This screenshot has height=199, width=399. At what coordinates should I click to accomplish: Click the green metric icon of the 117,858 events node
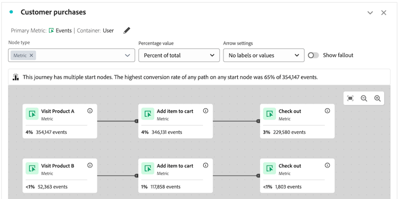click(x=148, y=169)
